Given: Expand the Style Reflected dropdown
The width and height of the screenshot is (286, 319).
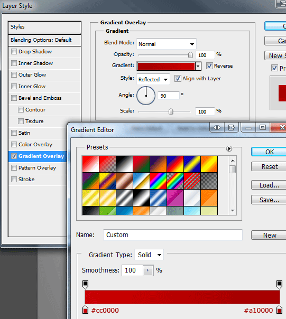Looking at the screenshot, I should coord(153,79).
